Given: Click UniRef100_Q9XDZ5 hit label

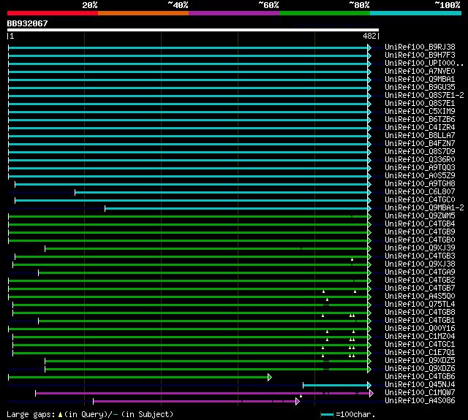Looking at the screenshot, I should pos(420,361).
